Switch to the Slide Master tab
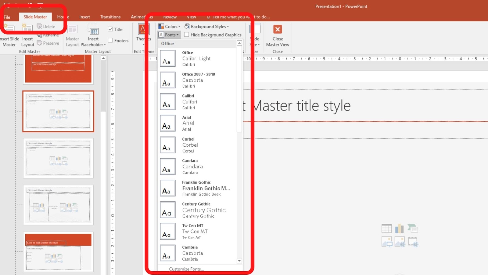The height and width of the screenshot is (275, 488). tap(35, 17)
